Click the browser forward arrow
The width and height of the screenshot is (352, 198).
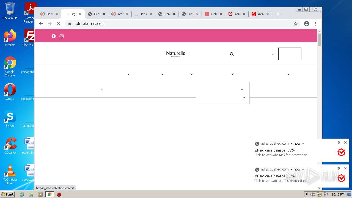coord(50,24)
